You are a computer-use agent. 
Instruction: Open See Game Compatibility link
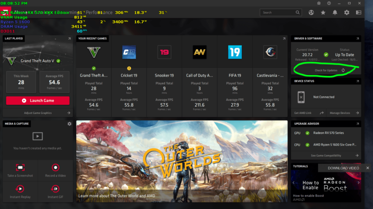coord(326,156)
